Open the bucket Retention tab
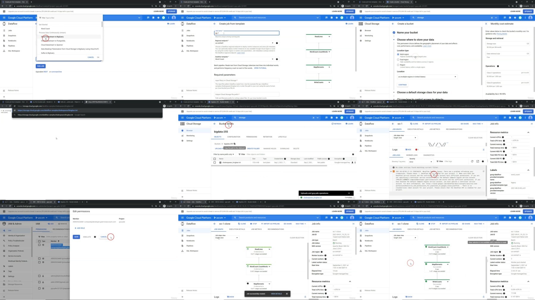535x300 pixels. (267, 137)
